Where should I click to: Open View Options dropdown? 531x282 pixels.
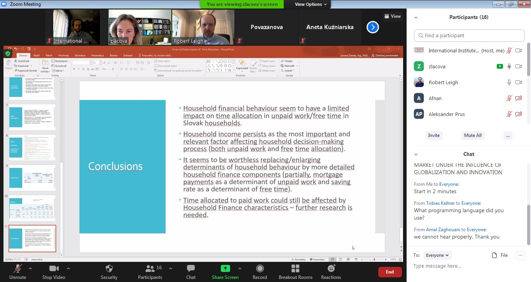(x=311, y=4)
